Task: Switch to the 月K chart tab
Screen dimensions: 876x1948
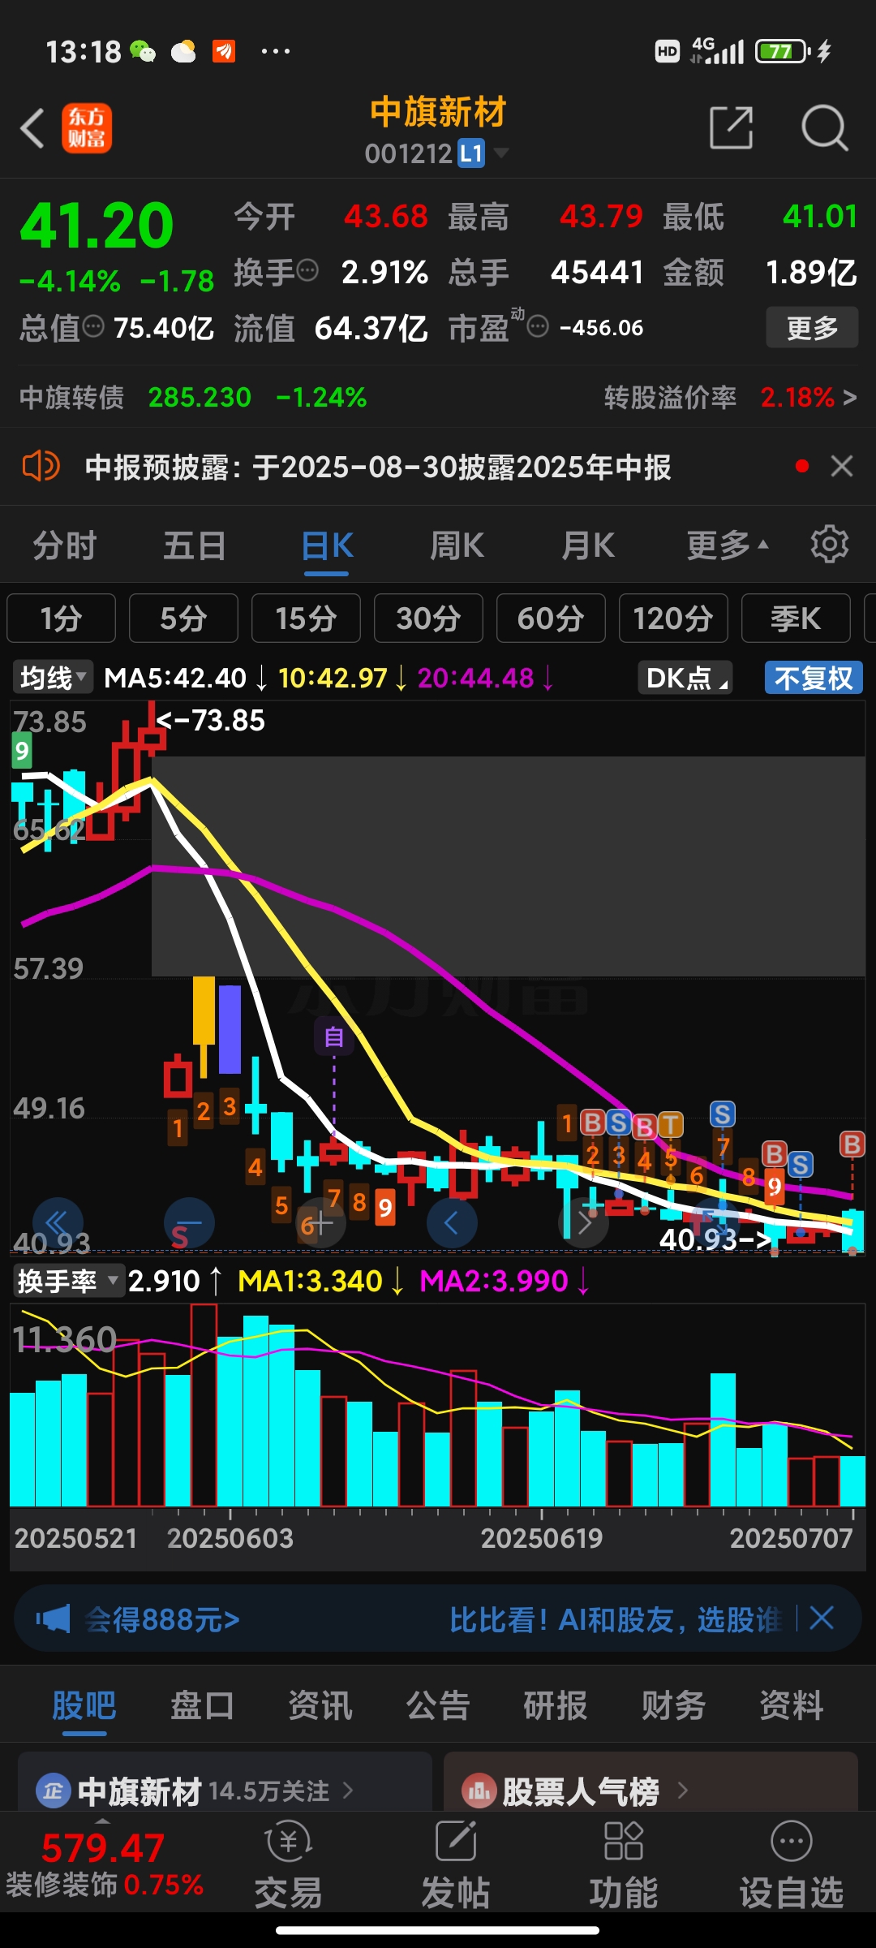Action: pos(588,545)
